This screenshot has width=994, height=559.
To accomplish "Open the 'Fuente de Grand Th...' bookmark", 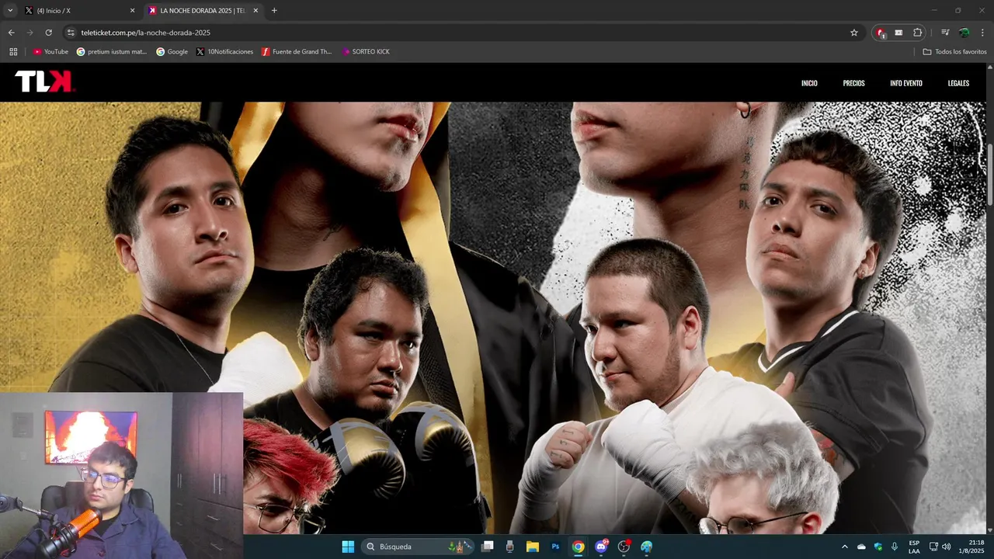I will [x=297, y=52].
